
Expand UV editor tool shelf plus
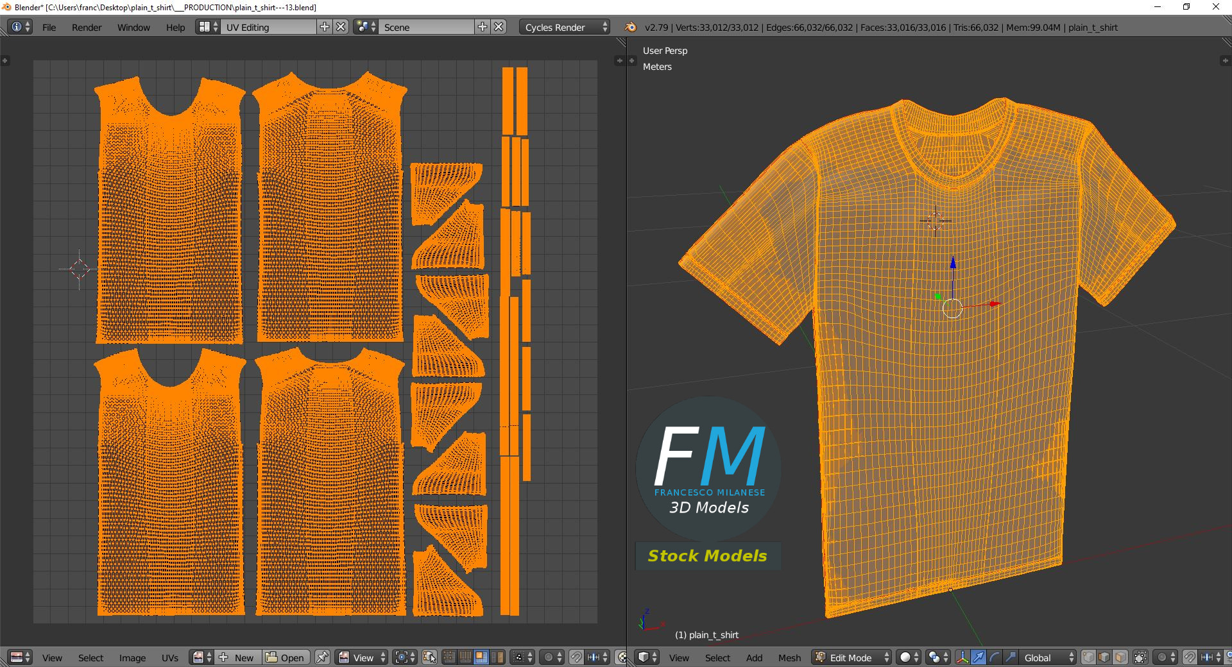point(5,60)
